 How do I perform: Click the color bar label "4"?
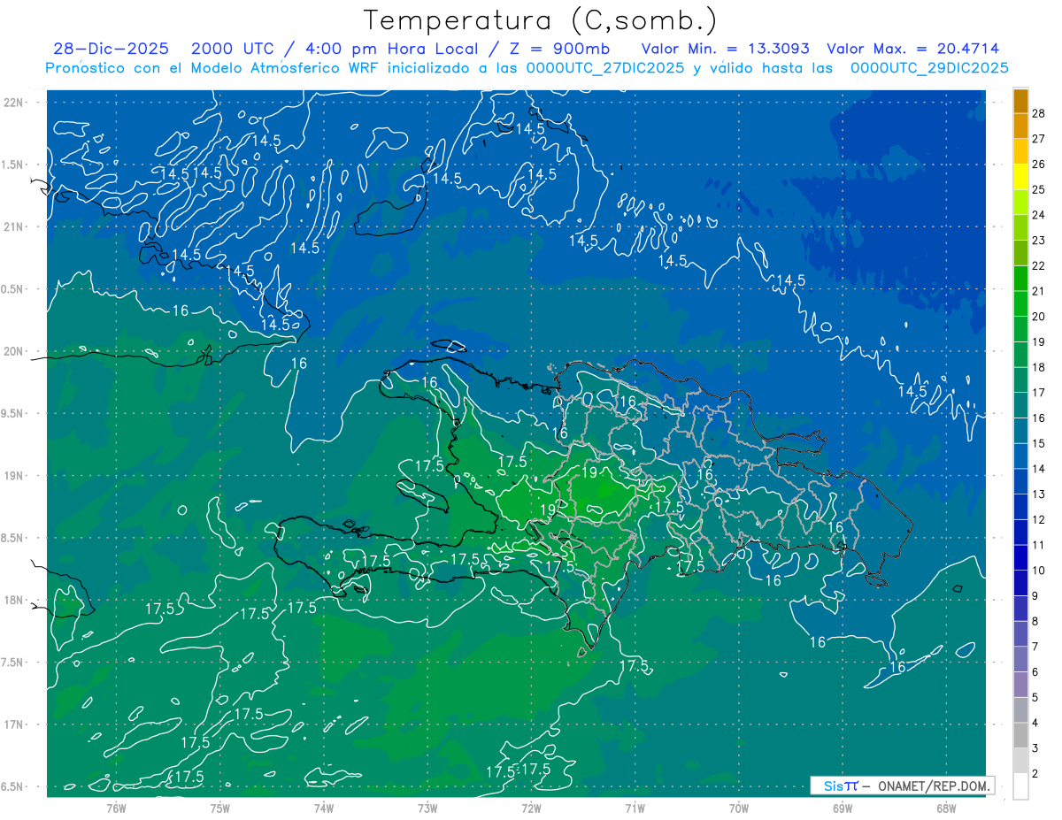coord(1035,723)
